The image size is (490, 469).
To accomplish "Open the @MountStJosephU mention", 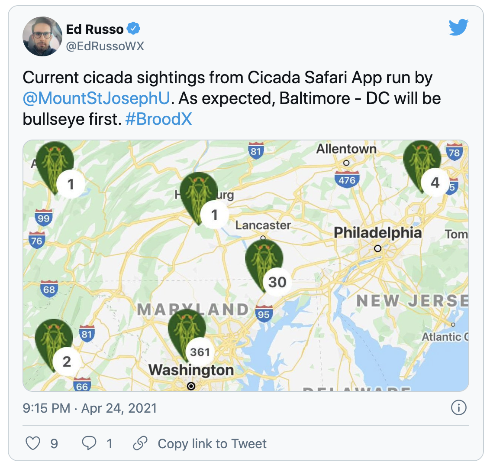I will click(x=96, y=98).
